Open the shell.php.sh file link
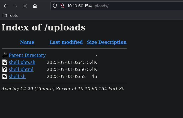Screen dimensions: 183x118 22,62
